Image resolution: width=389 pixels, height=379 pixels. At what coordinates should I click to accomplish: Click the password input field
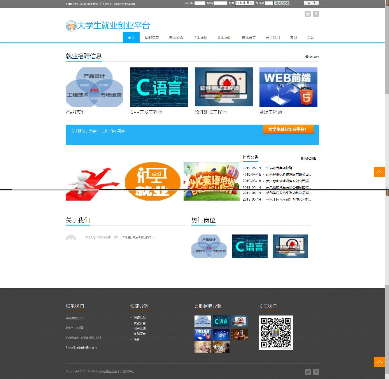point(220,3)
